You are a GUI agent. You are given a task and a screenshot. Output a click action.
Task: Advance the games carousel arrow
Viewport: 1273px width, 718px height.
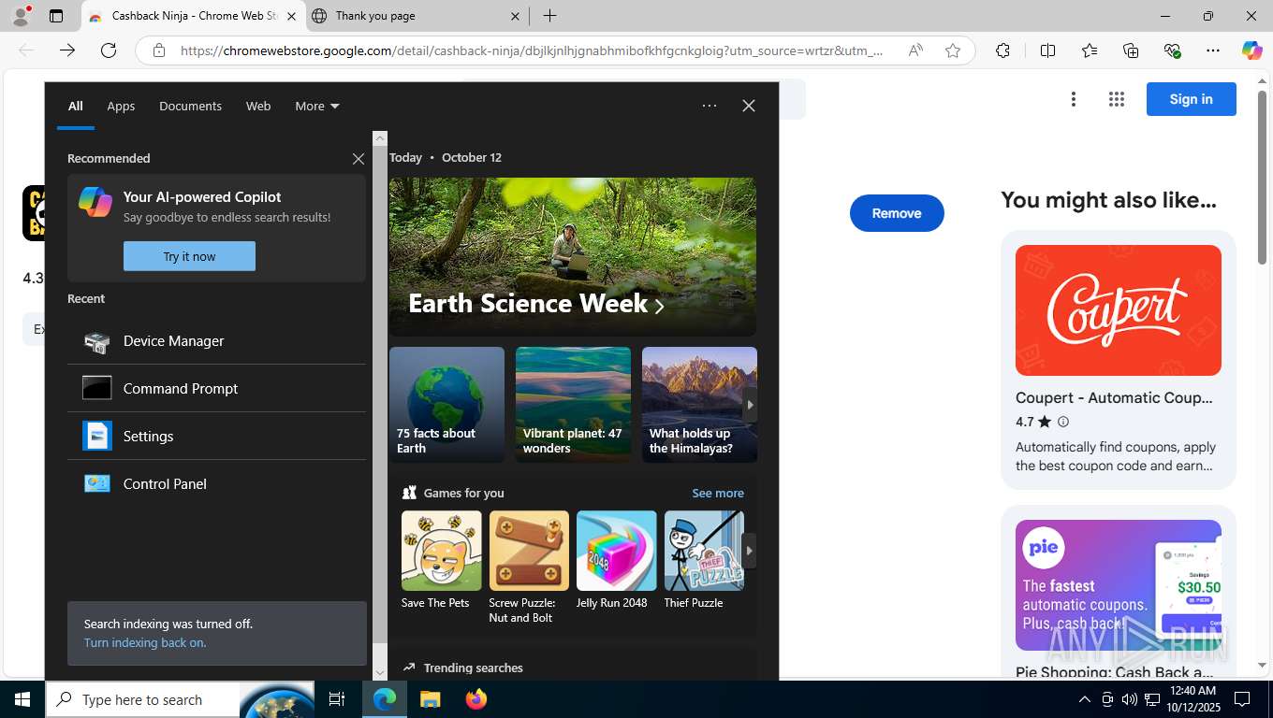pyautogui.click(x=749, y=551)
